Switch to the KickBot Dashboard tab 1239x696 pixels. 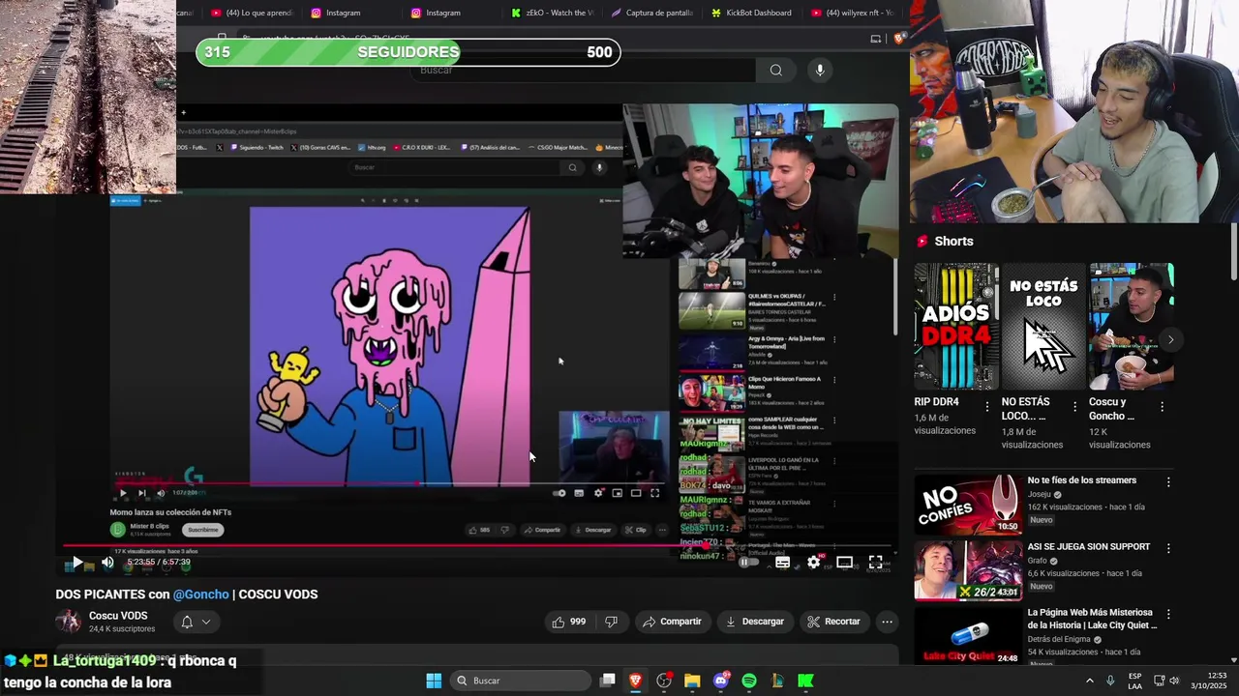751,13
